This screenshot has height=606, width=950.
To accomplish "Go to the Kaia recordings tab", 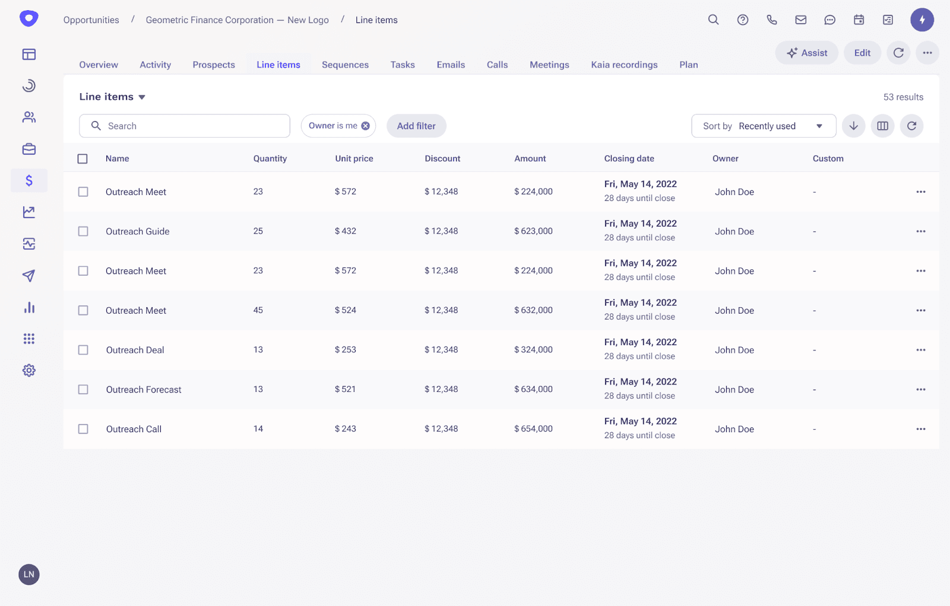I will (x=624, y=65).
